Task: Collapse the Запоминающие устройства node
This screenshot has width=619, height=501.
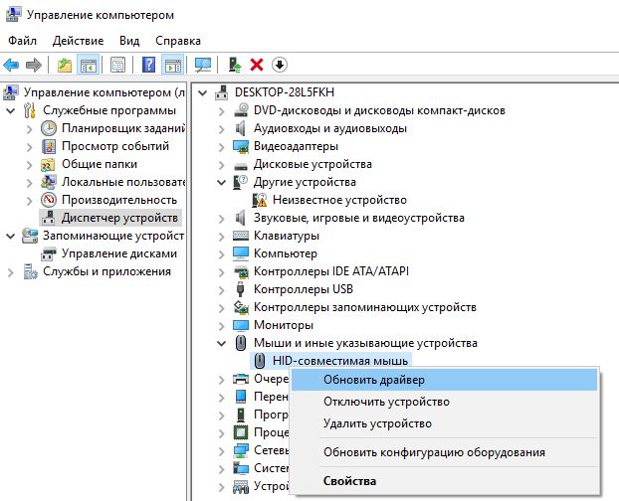Action: tap(11, 237)
